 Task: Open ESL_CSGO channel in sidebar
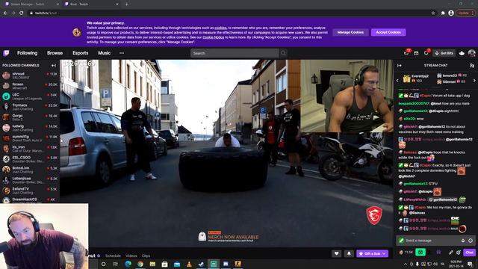pos(30,159)
